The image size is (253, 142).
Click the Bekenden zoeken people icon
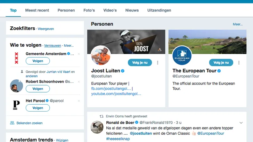click(12, 123)
